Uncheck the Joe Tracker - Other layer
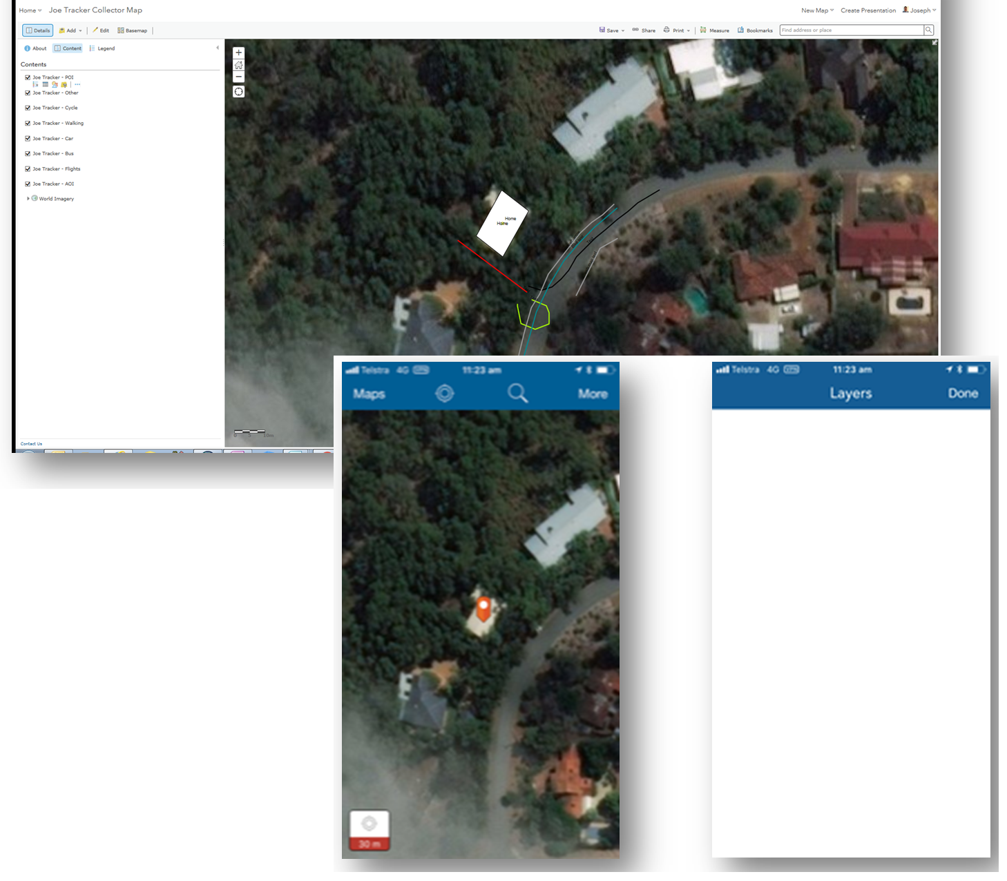Screen dimensions: 1007x881 click(x=28, y=93)
